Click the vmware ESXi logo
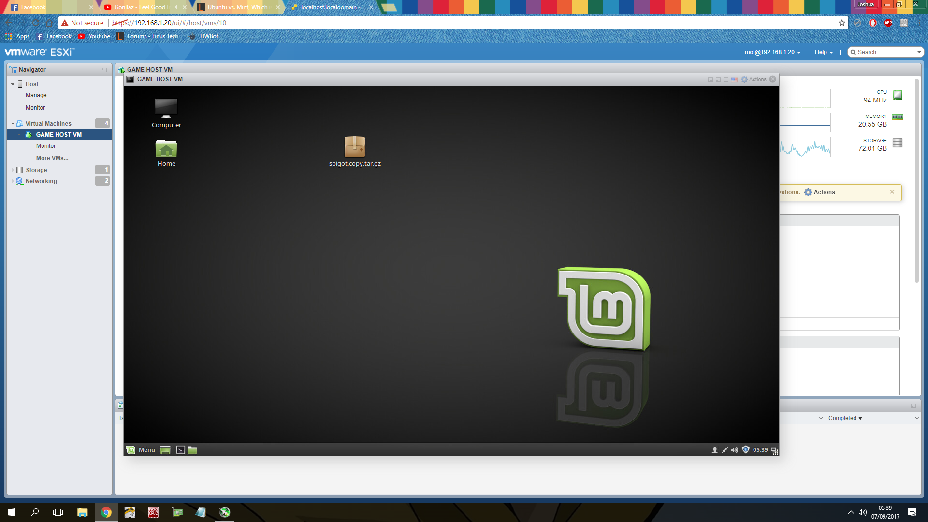Image resolution: width=928 pixels, height=522 pixels. point(40,52)
